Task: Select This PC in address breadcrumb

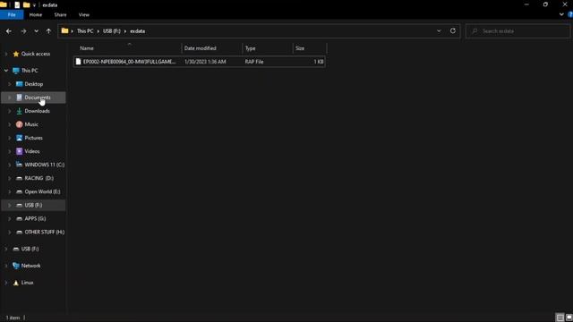Action: (x=85, y=31)
